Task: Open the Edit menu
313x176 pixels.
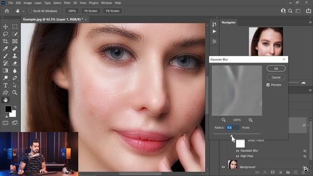Action: coord(18,3)
